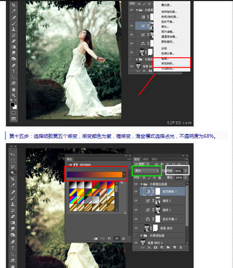The image size is (233, 268).
Task: Collapse the 外景复古色调 group in lower panel
Action: [x=141, y=184]
